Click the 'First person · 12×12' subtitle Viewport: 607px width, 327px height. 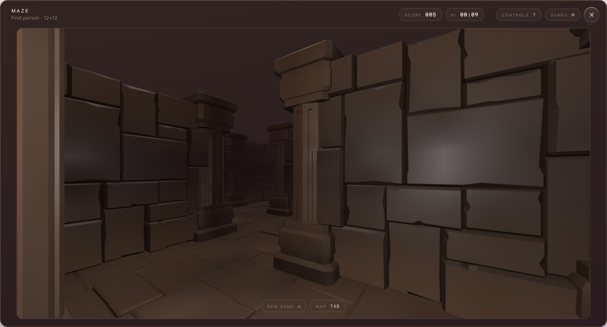pyautogui.click(x=34, y=18)
